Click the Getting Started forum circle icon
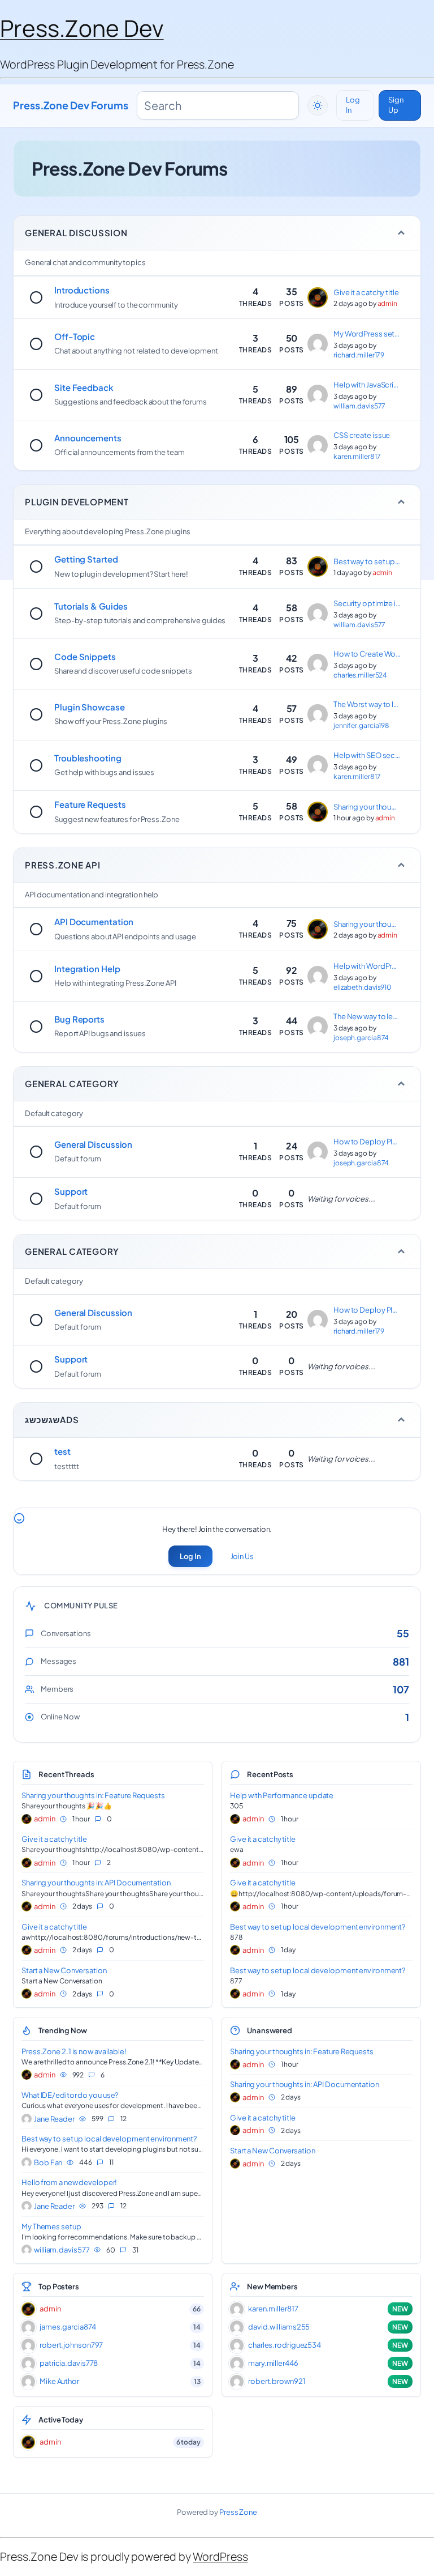 point(36,566)
